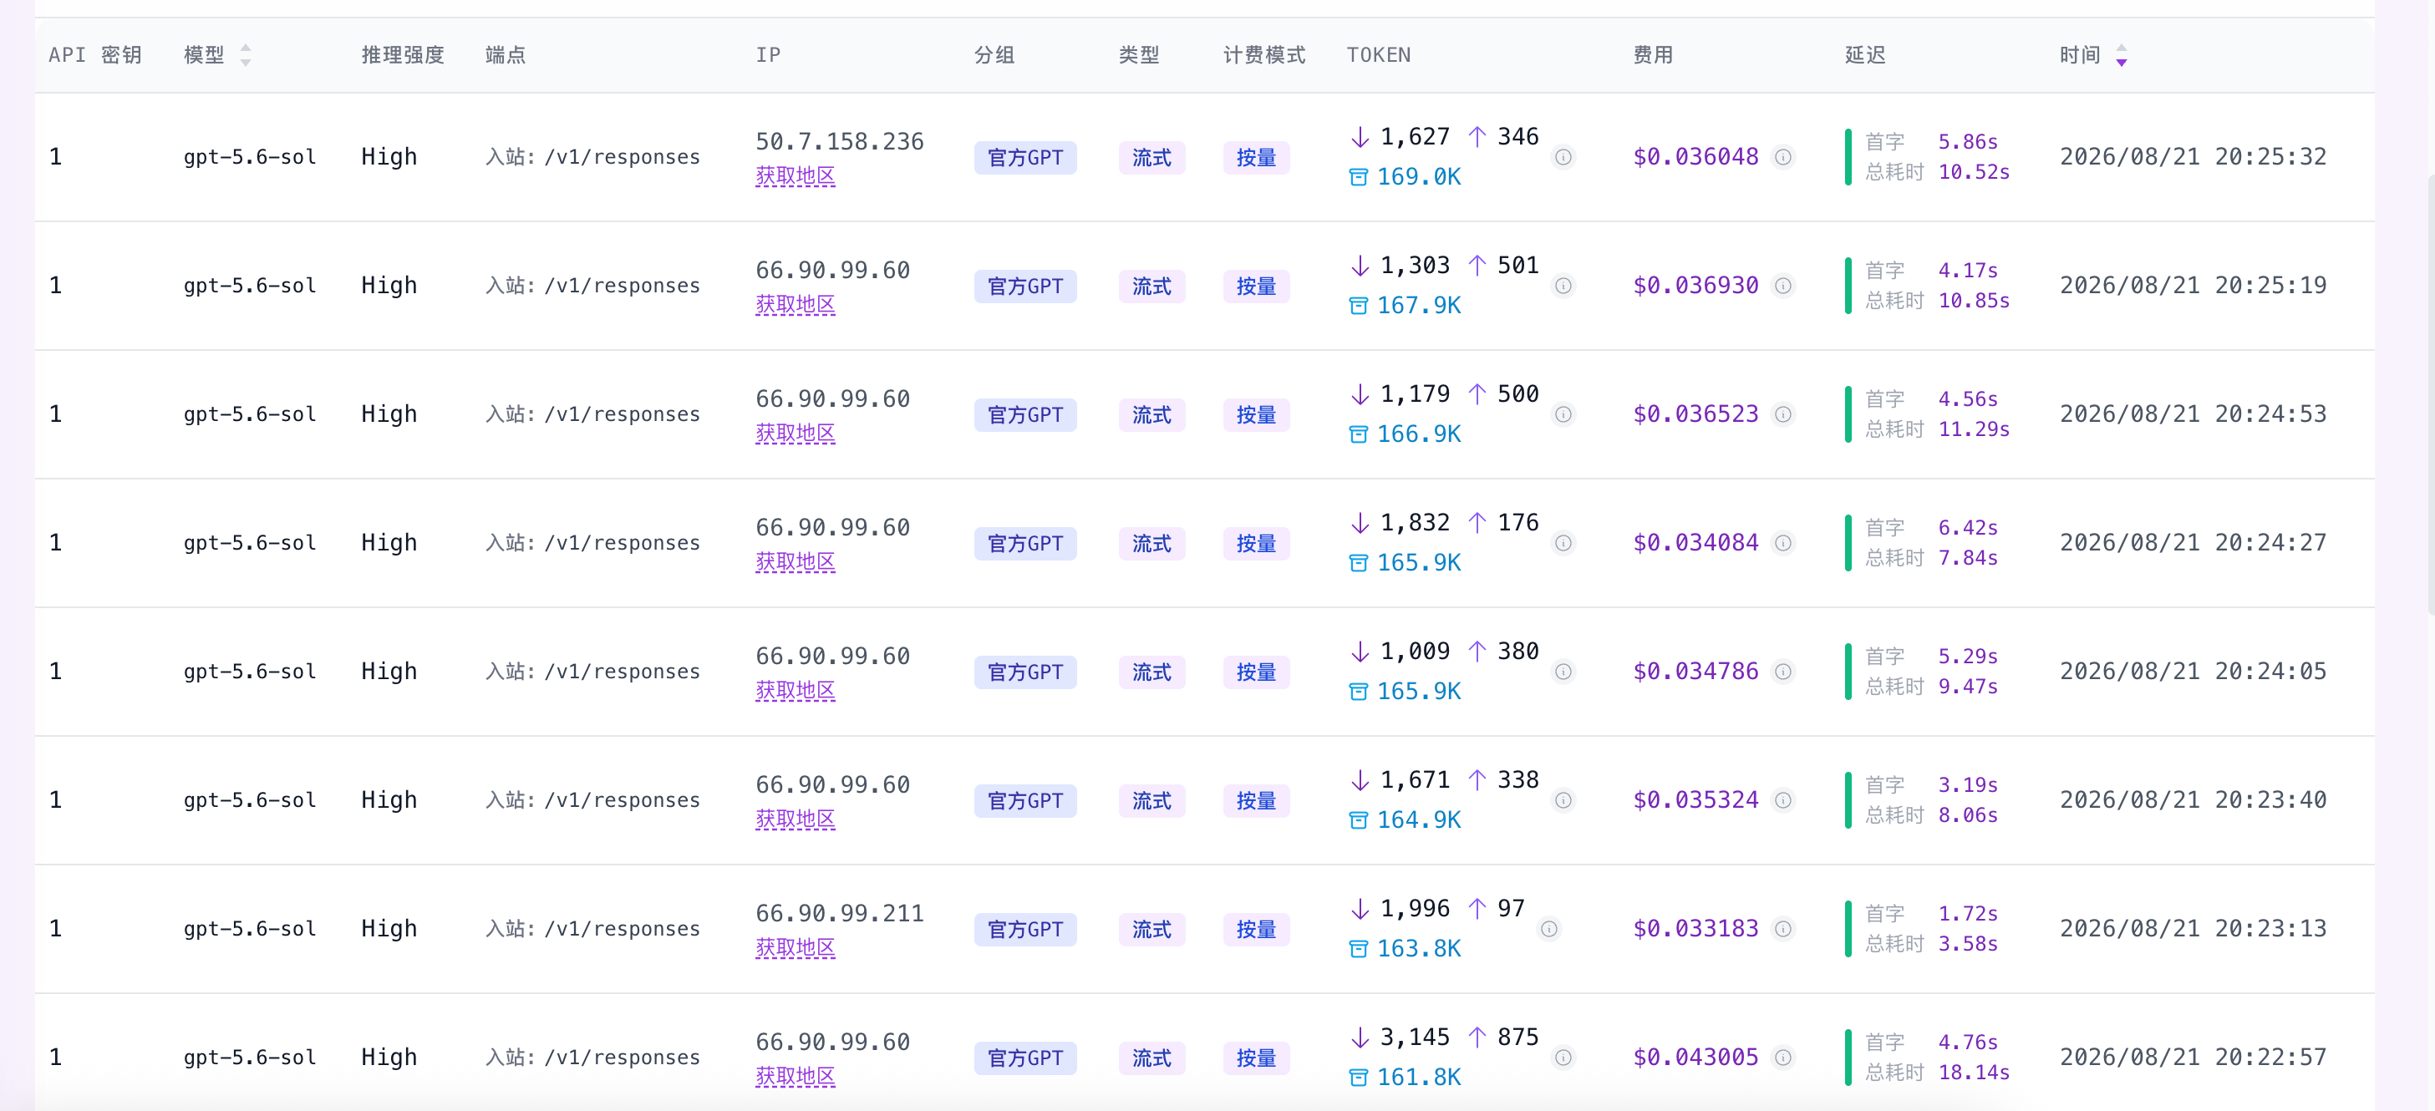This screenshot has width=2435, height=1111.
Task: Open token info icon for 20:24:53 row
Action: [x=1563, y=413]
